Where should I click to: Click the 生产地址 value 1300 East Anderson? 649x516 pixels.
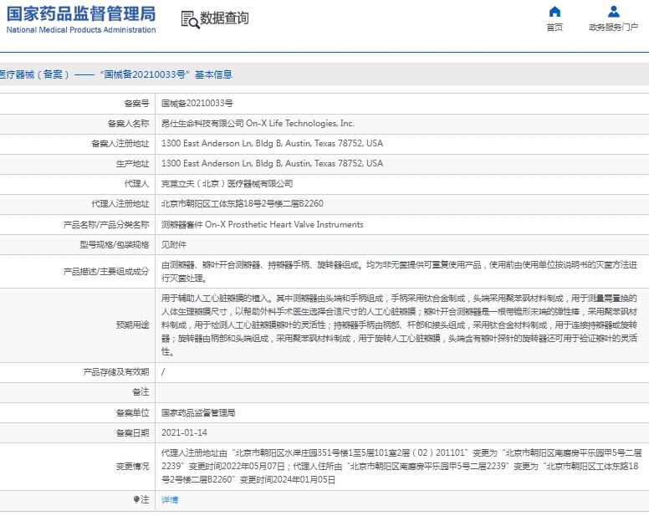coord(272,163)
